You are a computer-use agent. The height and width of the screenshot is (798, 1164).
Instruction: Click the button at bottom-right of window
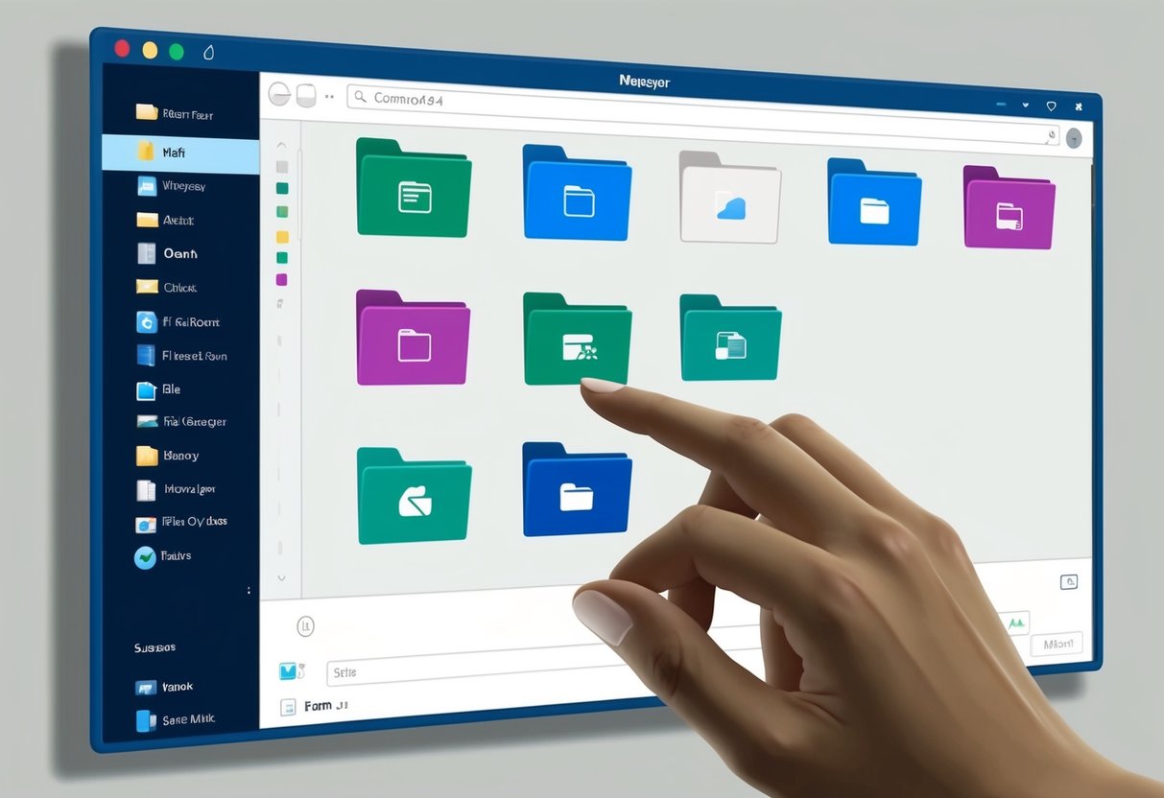(1056, 645)
